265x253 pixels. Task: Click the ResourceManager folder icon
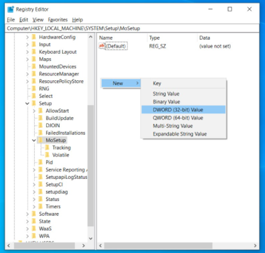pos(34,74)
